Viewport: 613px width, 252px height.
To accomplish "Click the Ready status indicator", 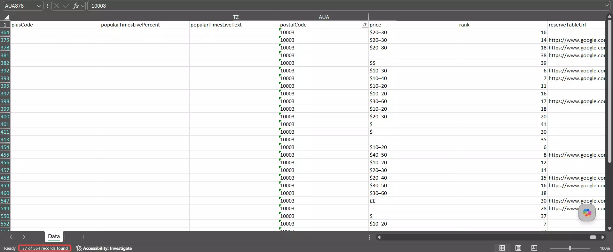I will click(x=10, y=248).
